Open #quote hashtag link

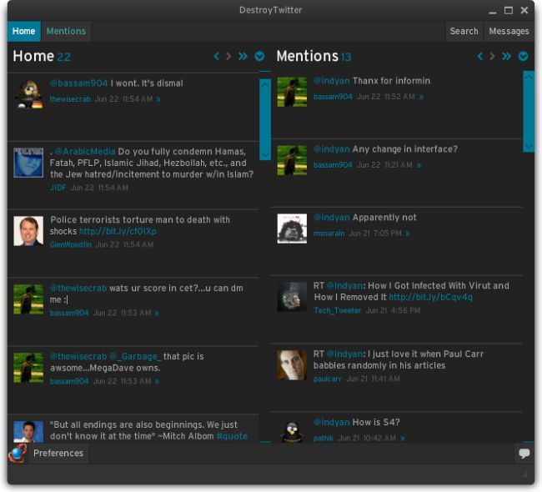(232, 436)
